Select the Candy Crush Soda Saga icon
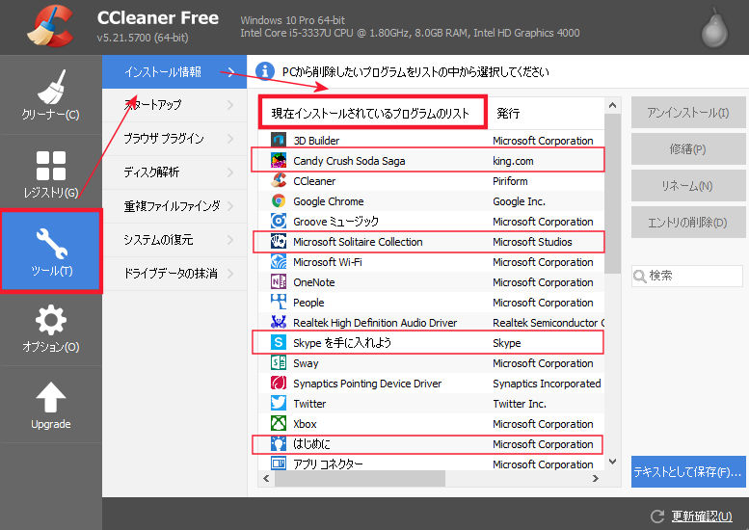Viewport: 749px width, 530px height. [x=279, y=160]
